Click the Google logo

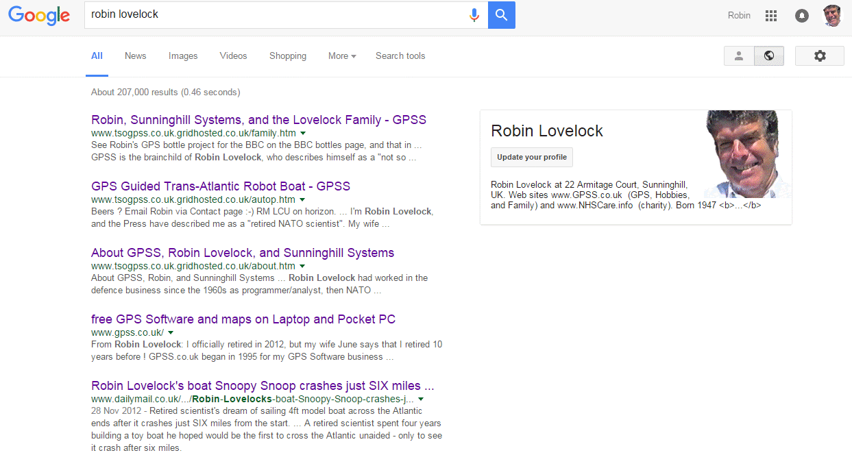coord(39,16)
